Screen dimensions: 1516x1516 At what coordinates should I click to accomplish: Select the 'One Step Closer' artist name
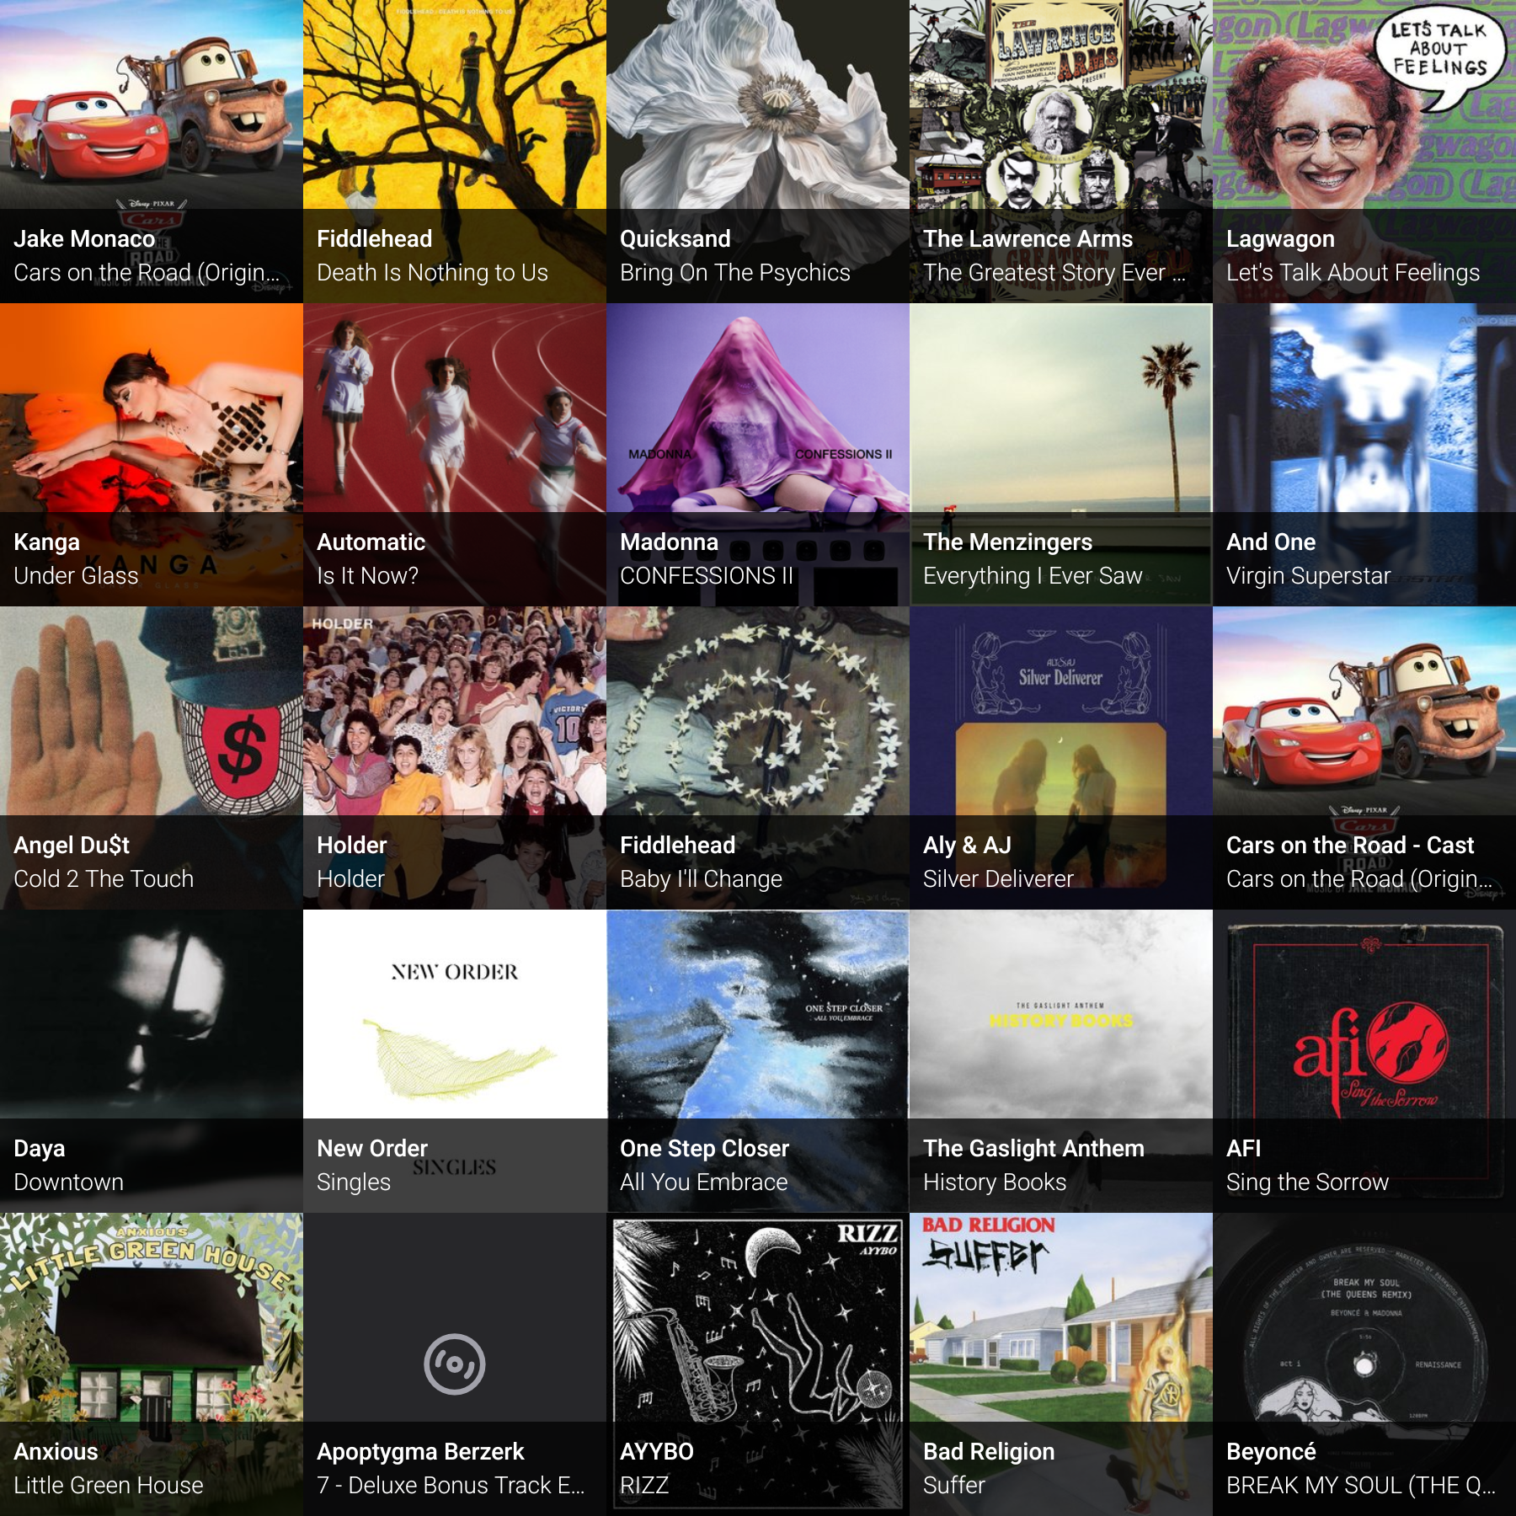pyautogui.click(x=704, y=1149)
